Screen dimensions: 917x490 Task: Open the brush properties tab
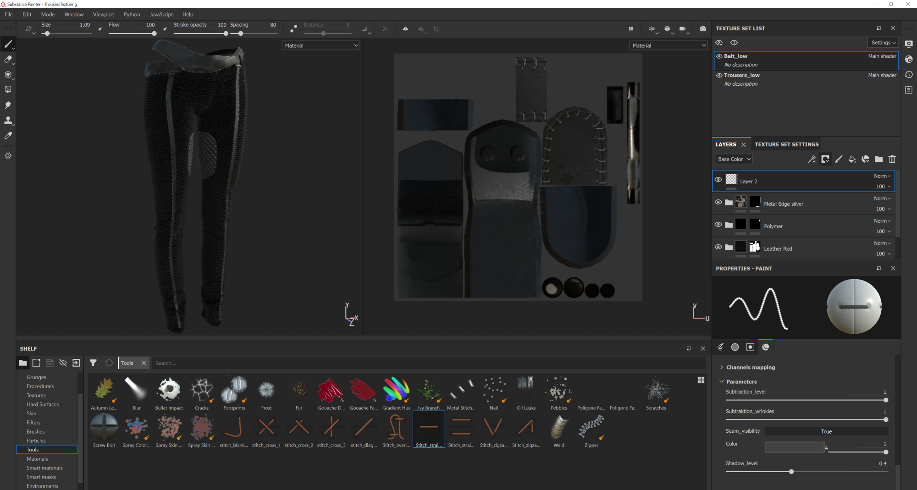720,347
